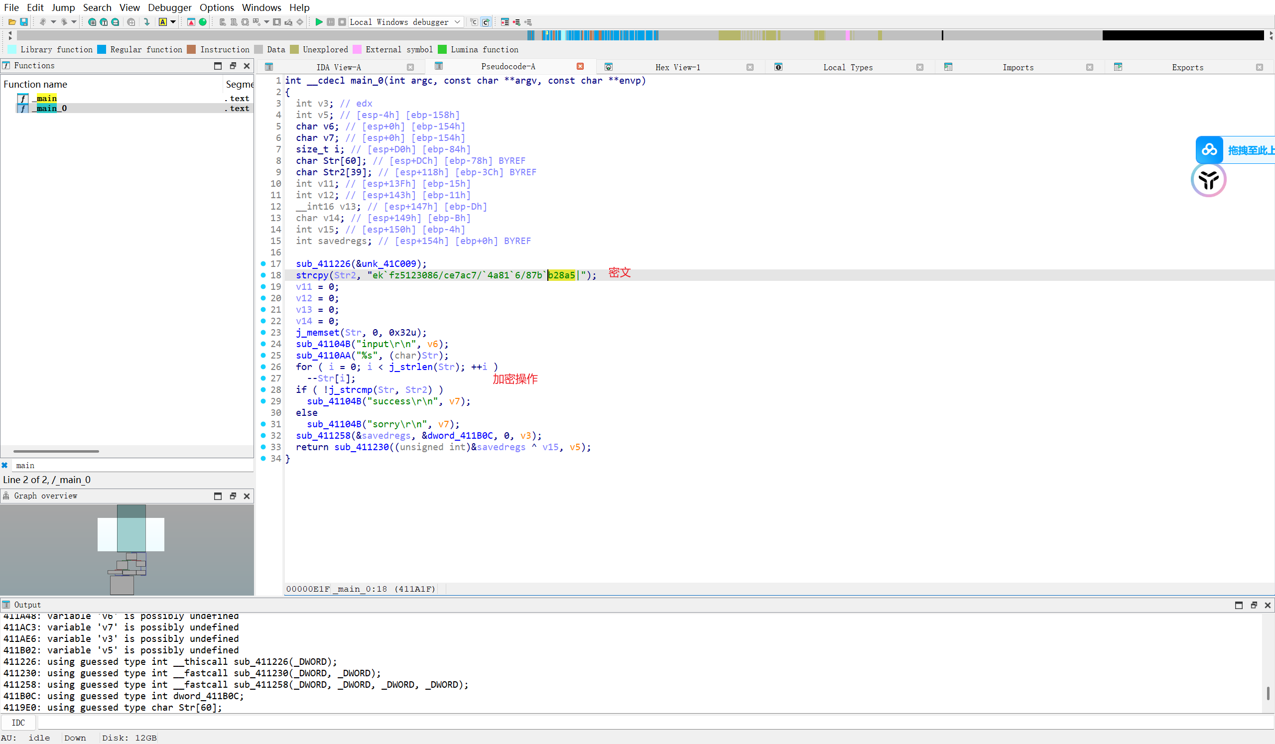
Task: Click the breakpoint list toolbar icon
Action: [x=505, y=22]
